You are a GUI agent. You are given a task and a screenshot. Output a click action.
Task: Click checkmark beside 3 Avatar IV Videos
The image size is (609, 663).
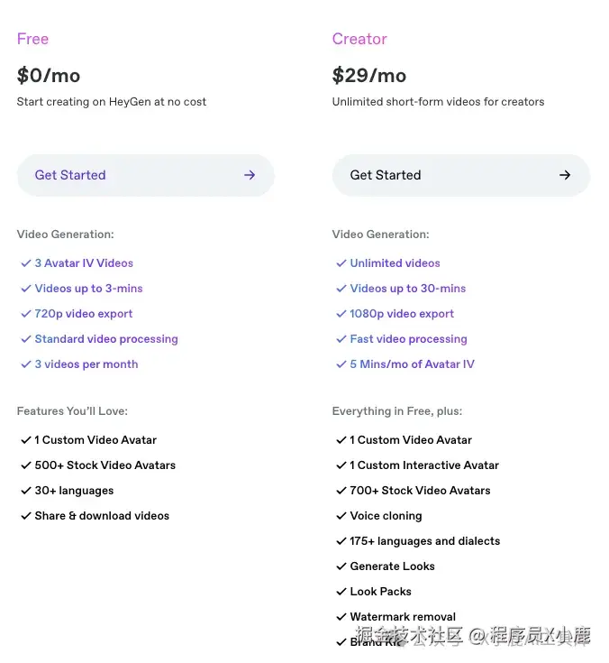25,263
